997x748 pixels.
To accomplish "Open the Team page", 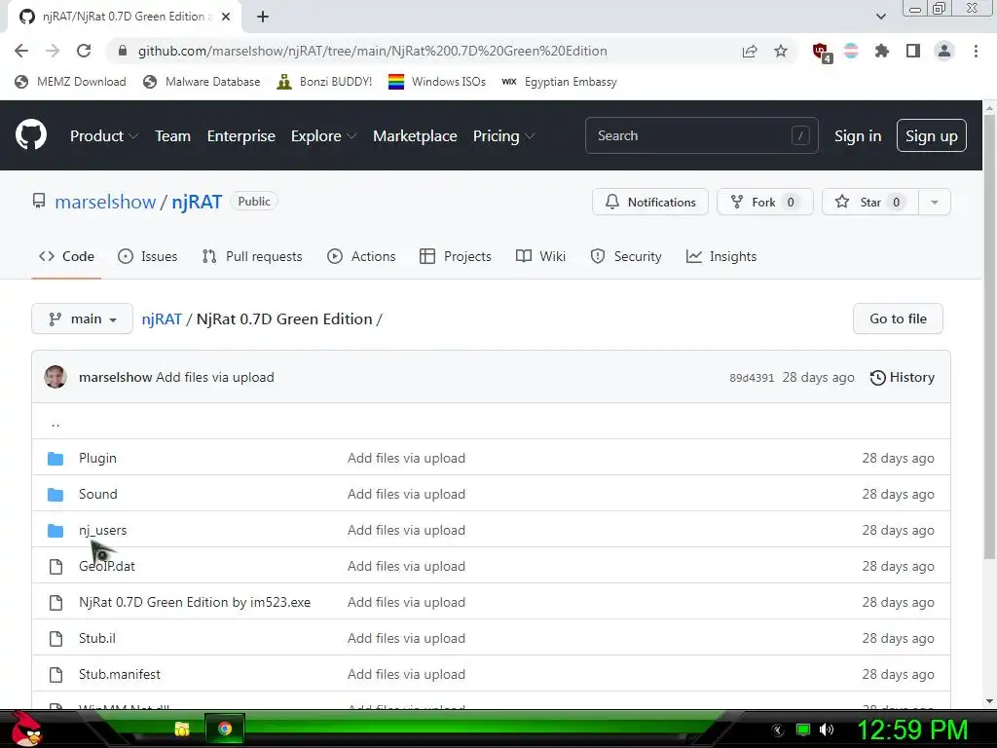I will pyautogui.click(x=173, y=136).
